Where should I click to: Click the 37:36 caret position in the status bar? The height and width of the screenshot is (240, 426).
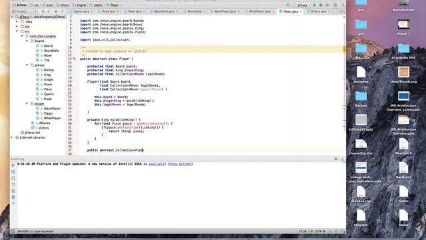pos(303,231)
